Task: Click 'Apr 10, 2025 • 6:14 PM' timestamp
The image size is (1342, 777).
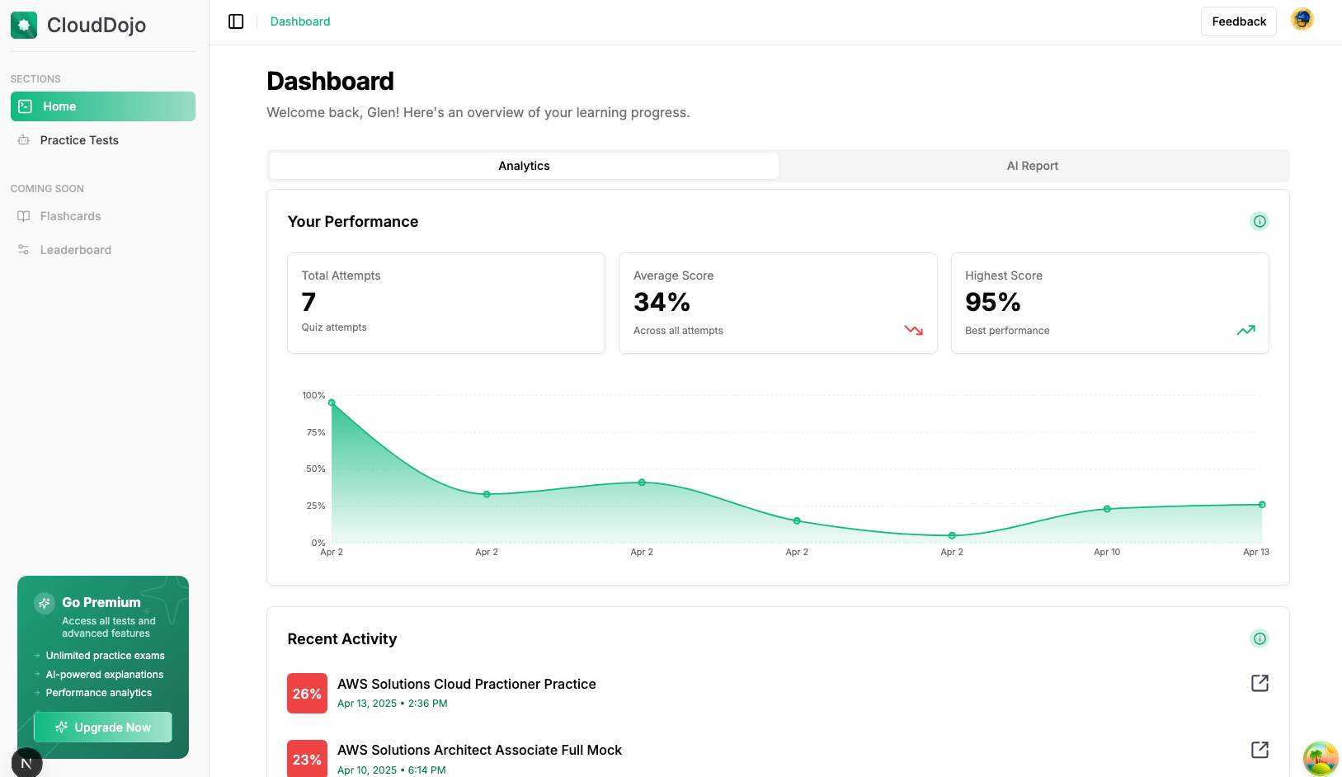Action: [392, 770]
